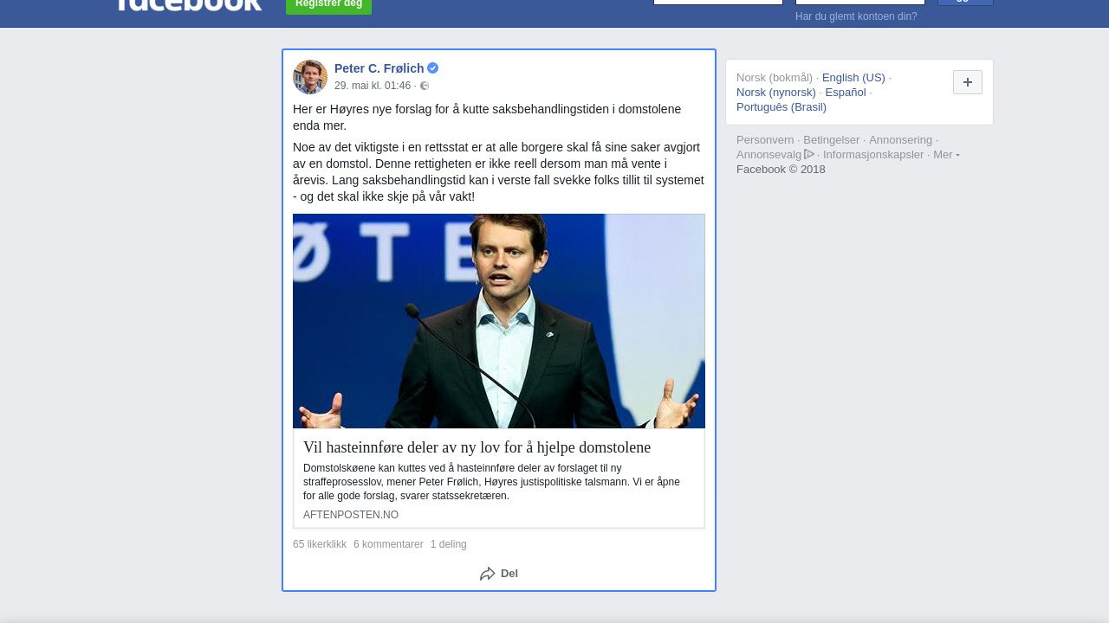Screen dimensions: 1109x623
Task: Open the Informasjonskapsler footer link
Action: point(873,155)
